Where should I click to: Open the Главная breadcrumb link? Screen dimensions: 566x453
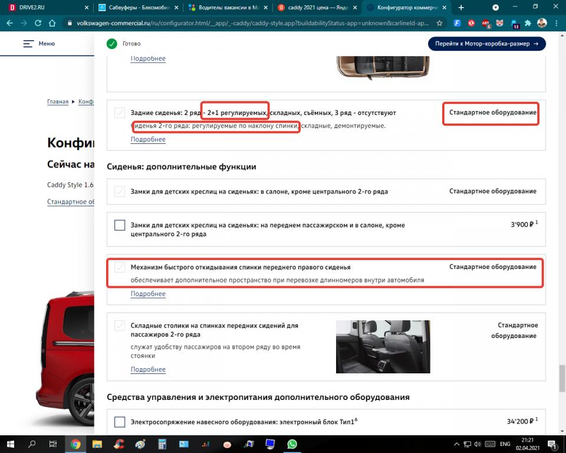pyautogui.click(x=58, y=101)
